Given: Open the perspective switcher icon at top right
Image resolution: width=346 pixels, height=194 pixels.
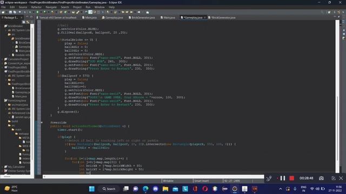Looking at the screenshot, I should tap(329, 12).
